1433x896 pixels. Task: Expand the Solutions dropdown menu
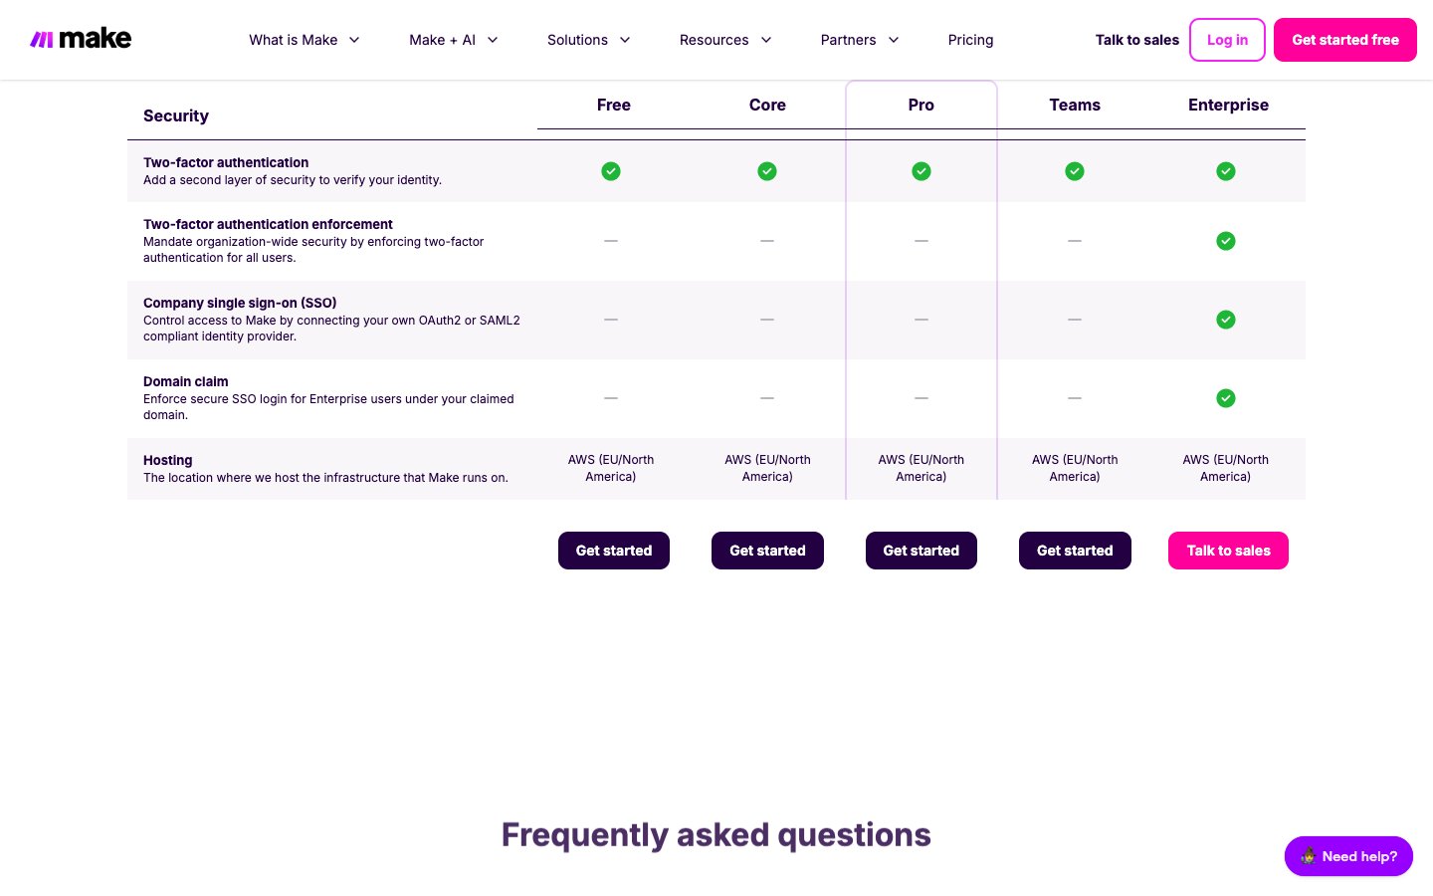(588, 40)
